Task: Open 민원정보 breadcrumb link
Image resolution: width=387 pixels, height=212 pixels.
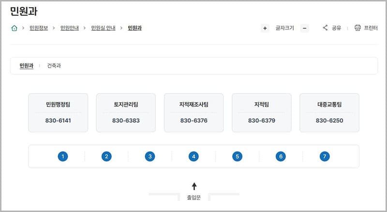Action: pos(39,28)
